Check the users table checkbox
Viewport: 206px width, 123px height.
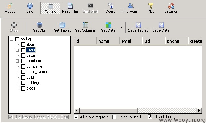(x=23, y=50)
